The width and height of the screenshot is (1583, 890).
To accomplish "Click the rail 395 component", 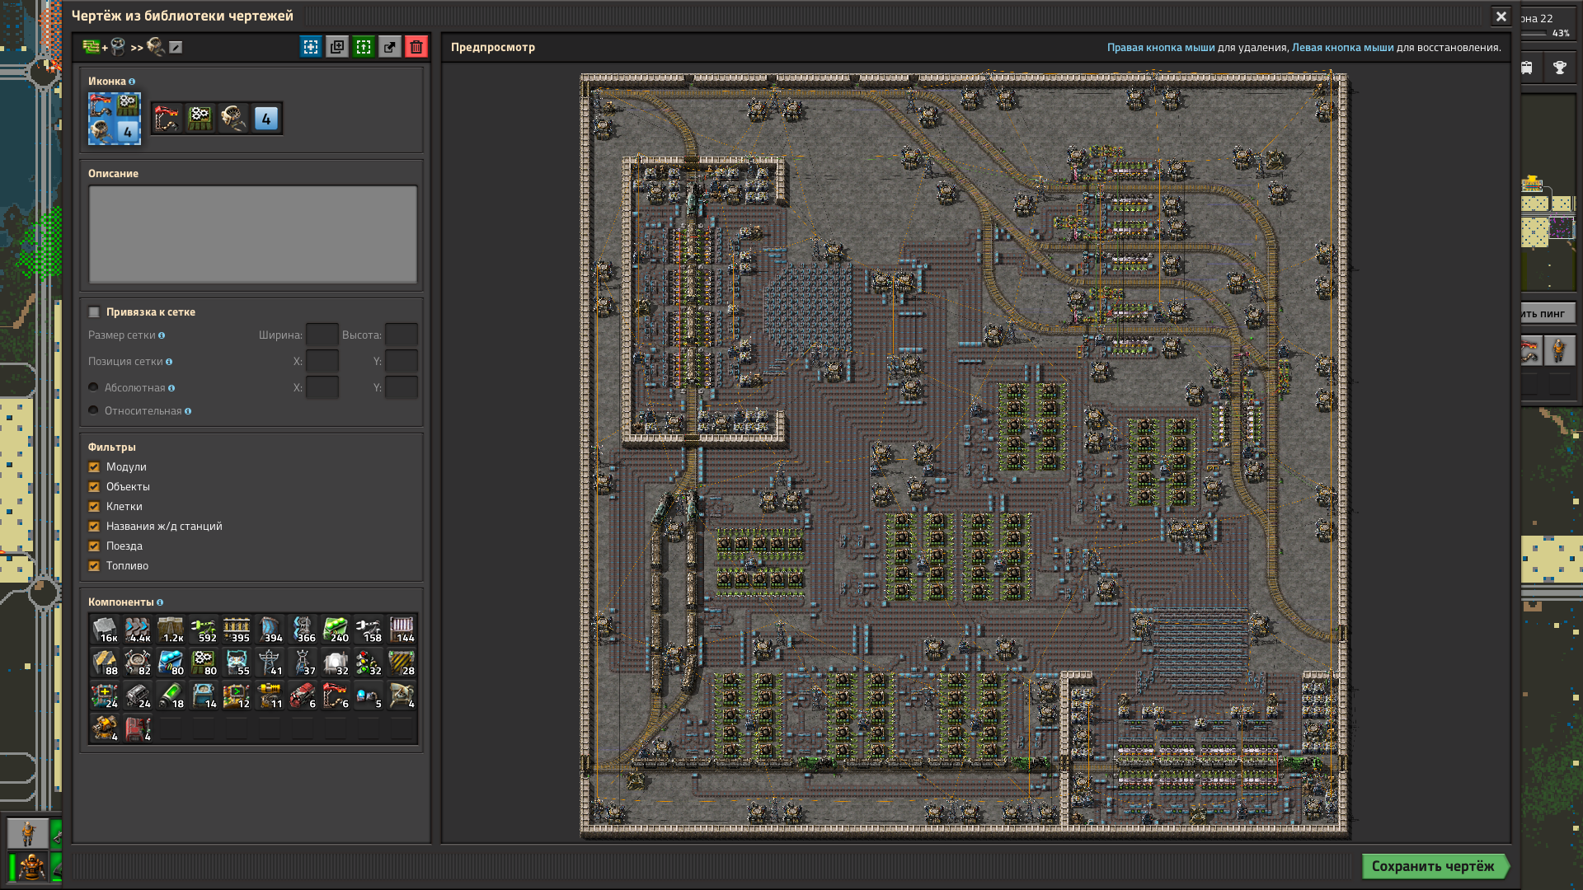I will [237, 630].
